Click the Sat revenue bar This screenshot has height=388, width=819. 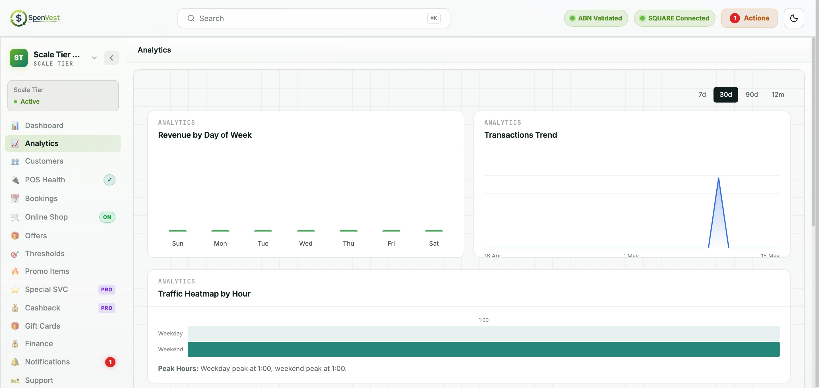coord(434,231)
